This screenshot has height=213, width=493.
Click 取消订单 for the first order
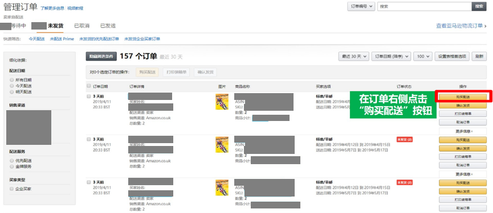point(463,122)
